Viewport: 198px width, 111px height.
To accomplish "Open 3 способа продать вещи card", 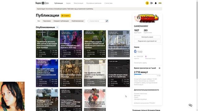I will point(119,73).
